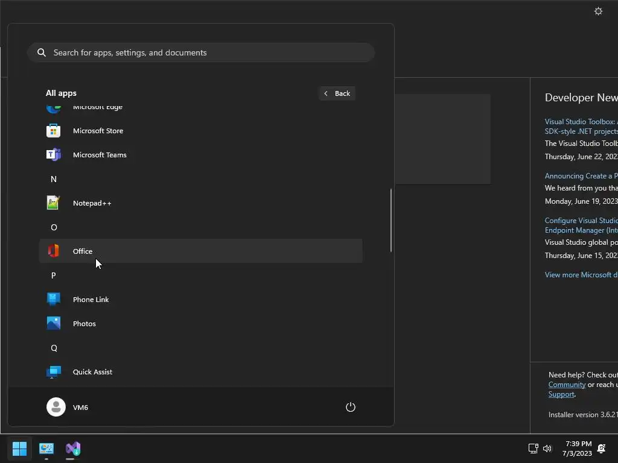
Task: Click the Phone Link label text
Action: 91,299
